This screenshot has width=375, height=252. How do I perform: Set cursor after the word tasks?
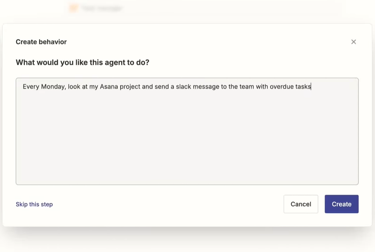pos(311,87)
